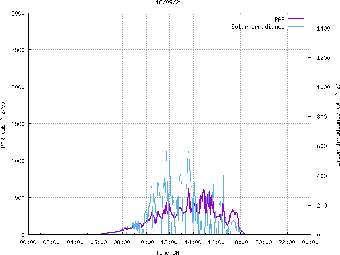Click the left axis value 2000
340x255 pixels.
point(18,87)
